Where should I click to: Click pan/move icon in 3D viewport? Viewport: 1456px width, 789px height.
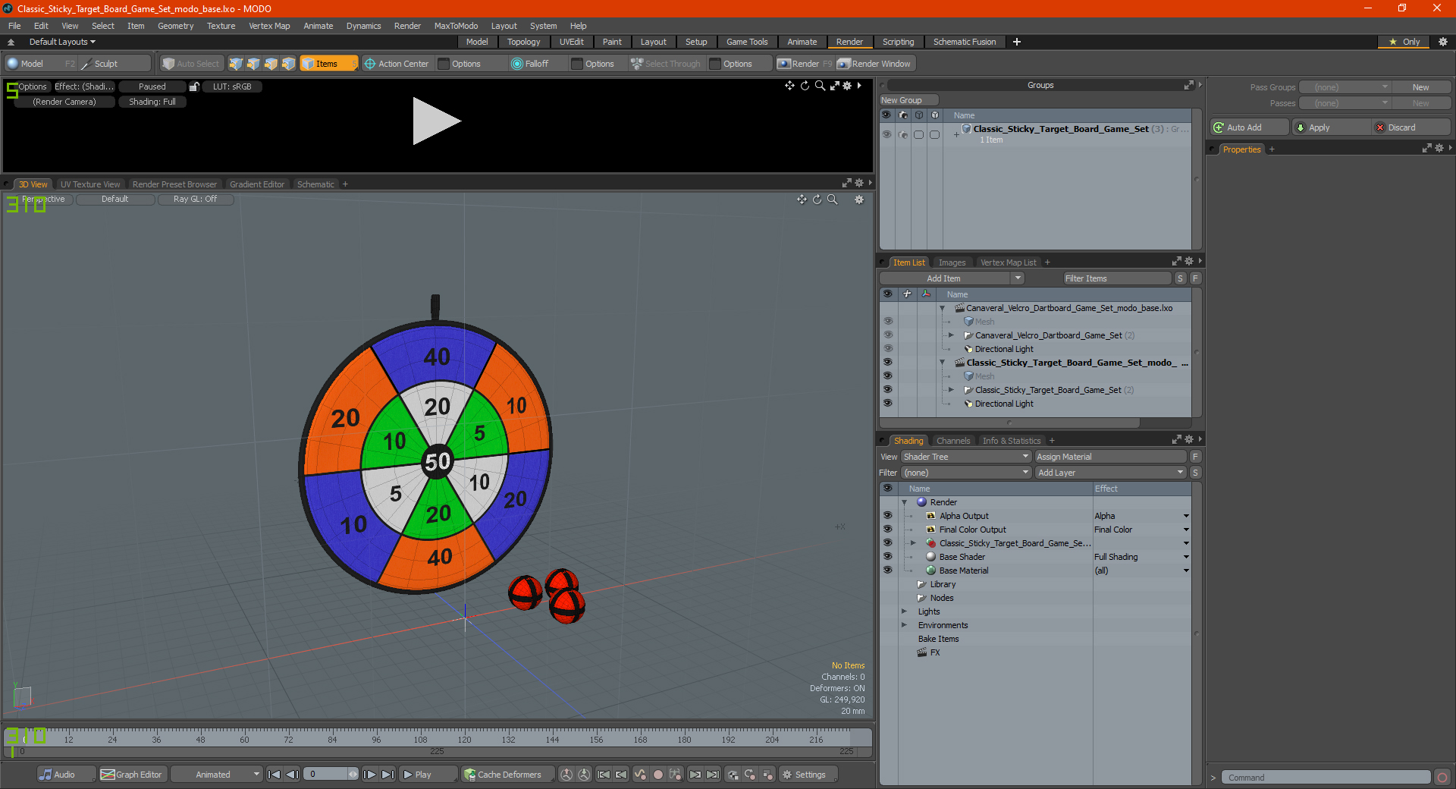pyautogui.click(x=802, y=200)
